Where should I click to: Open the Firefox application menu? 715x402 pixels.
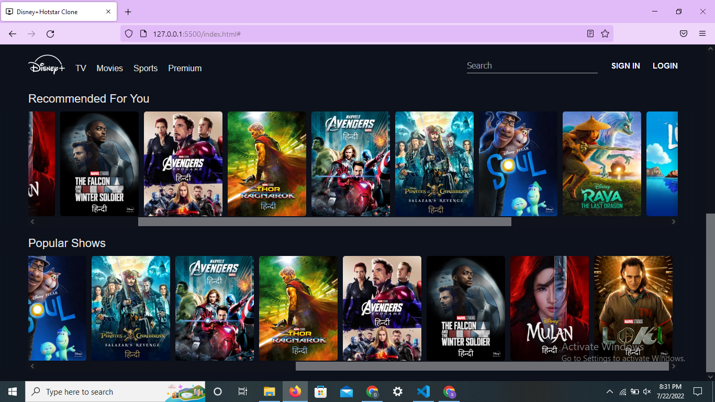click(702, 33)
